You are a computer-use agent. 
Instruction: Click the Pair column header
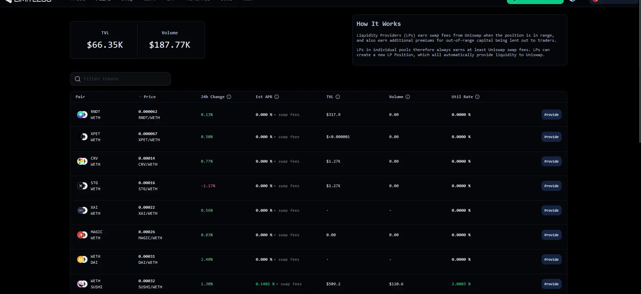(x=80, y=97)
